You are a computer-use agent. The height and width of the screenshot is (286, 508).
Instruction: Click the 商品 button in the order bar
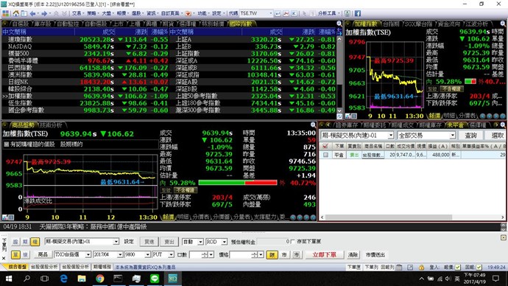(43, 255)
